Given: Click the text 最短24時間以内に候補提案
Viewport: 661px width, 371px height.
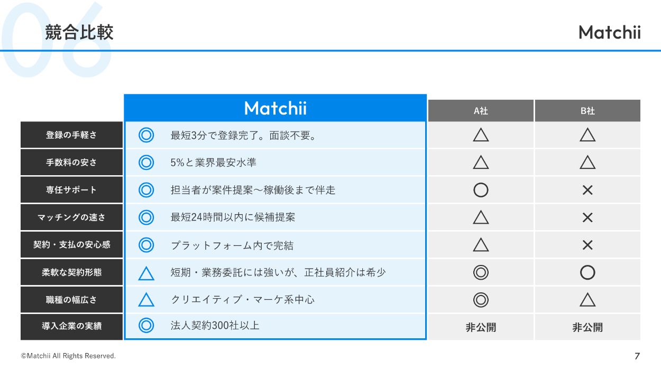Looking at the screenshot, I should click(233, 217).
